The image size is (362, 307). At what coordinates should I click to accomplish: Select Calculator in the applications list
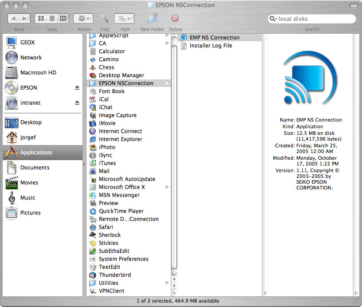pyautogui.click(x=129, y=51)
